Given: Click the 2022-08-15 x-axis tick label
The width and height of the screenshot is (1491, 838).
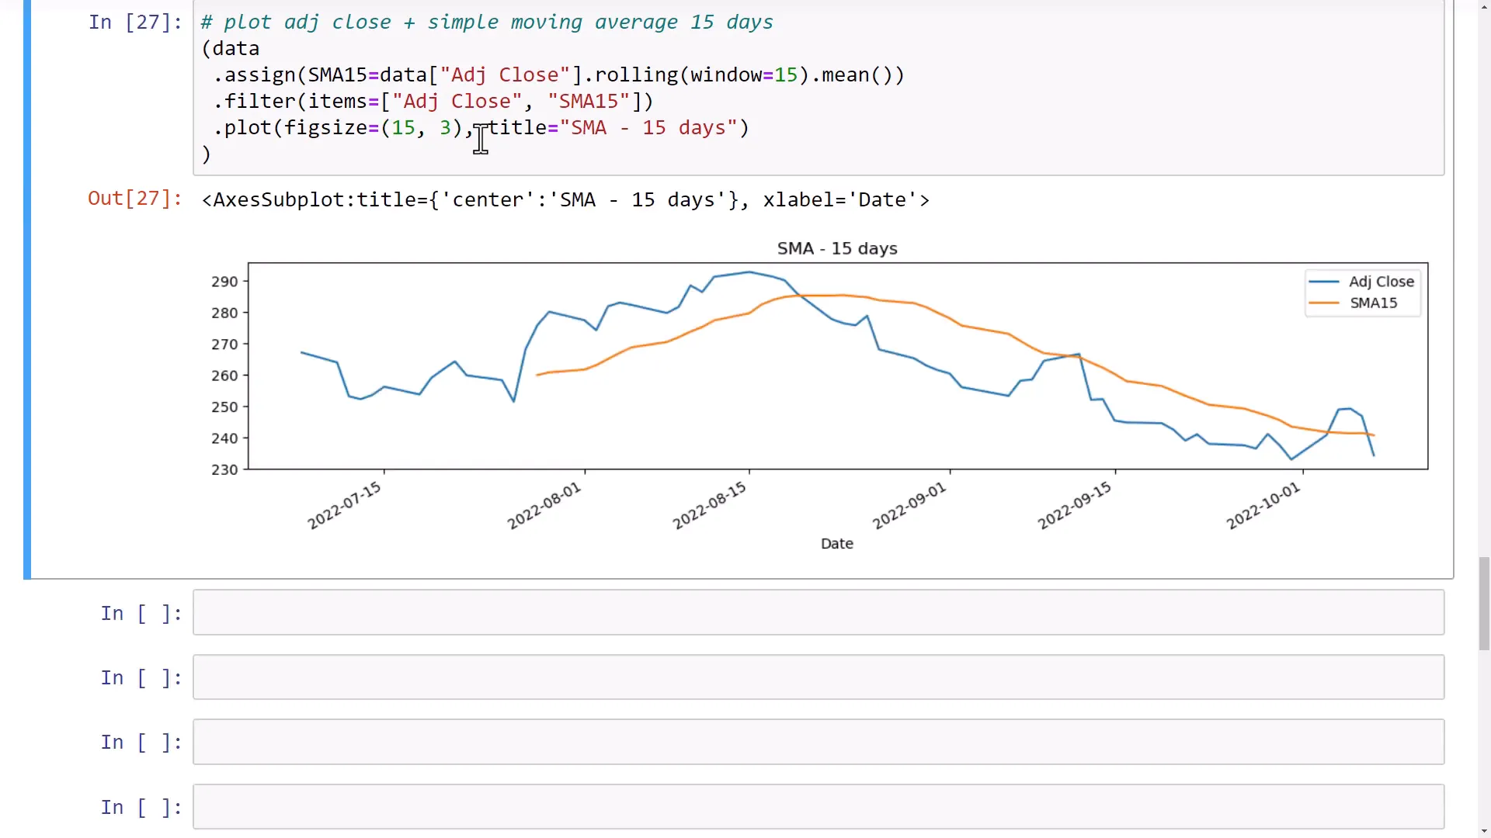Looking at the screenshot, I should [709, 505].
